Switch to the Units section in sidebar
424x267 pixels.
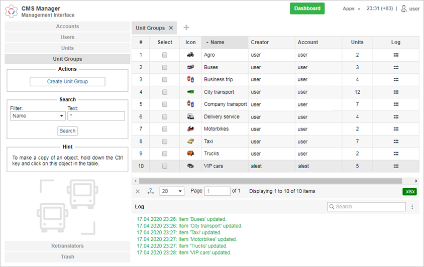[67, 48]
